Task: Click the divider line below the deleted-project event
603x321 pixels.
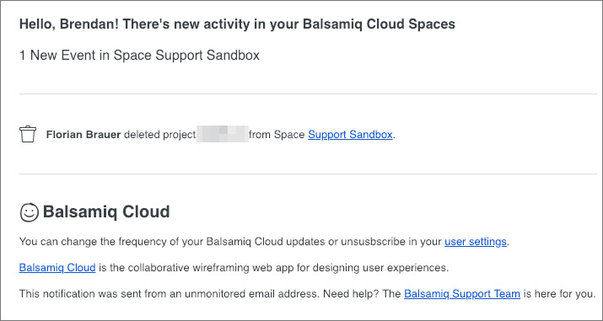Action: tap(308, 174)
